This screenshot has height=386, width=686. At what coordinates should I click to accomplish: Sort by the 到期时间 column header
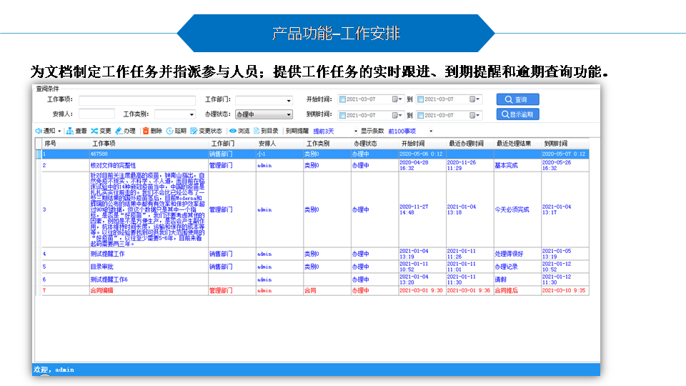pos(565,144)
